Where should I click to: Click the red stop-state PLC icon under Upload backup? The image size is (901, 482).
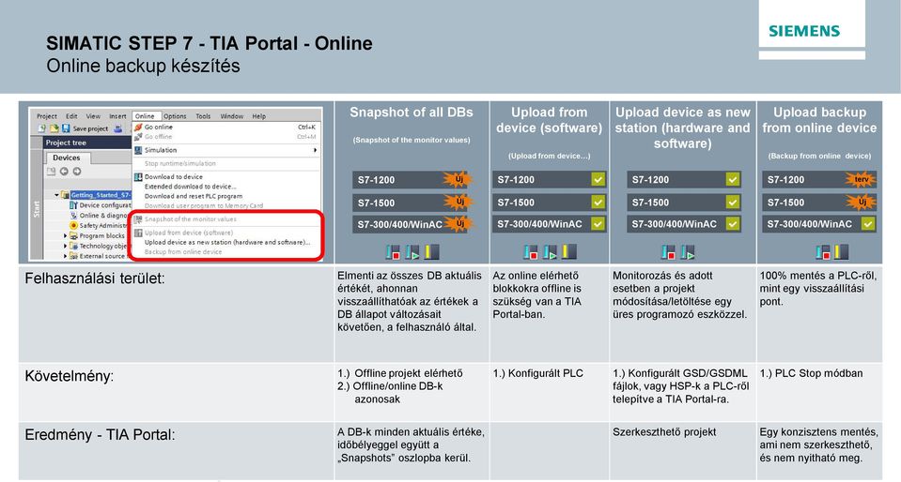[x=823, y=251]
